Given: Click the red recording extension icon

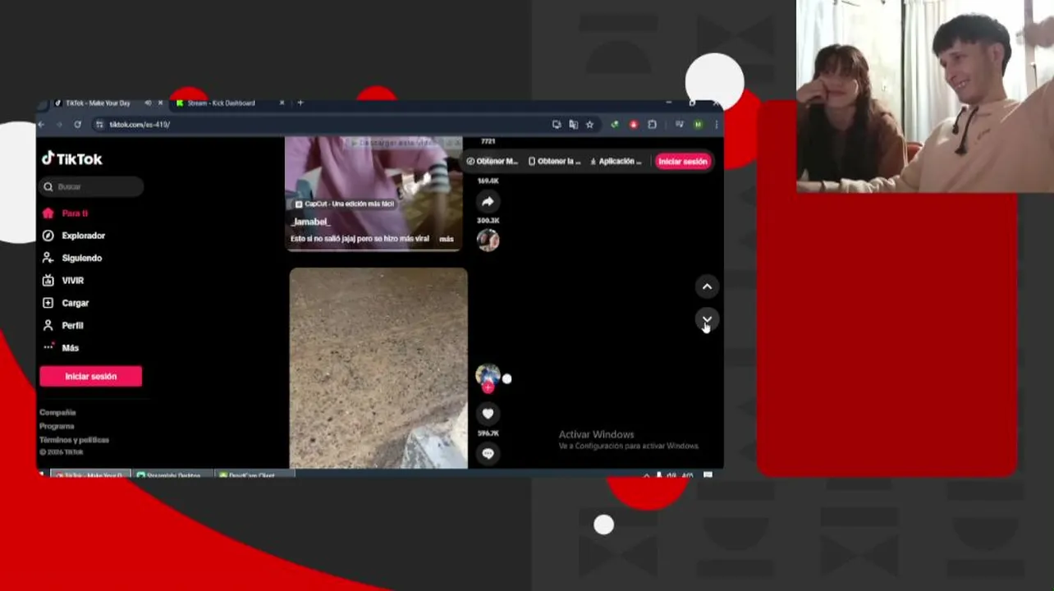Looking at the screenshot, I should coord(633,125).
